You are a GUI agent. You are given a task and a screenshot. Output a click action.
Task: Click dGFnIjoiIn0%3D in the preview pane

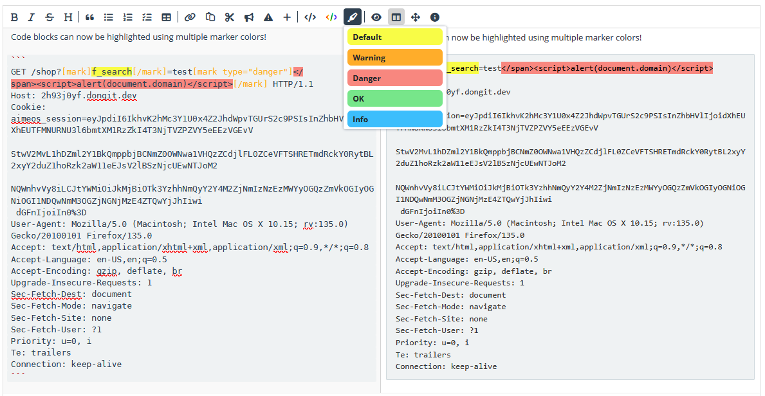coord(432,212)
